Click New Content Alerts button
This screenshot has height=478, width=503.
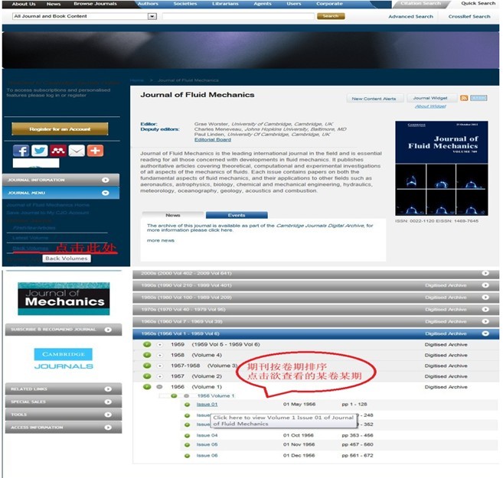tap(374, 99)
